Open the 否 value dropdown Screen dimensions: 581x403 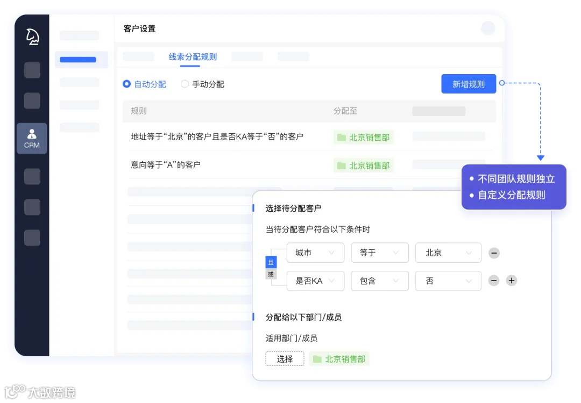coord(448,280)
